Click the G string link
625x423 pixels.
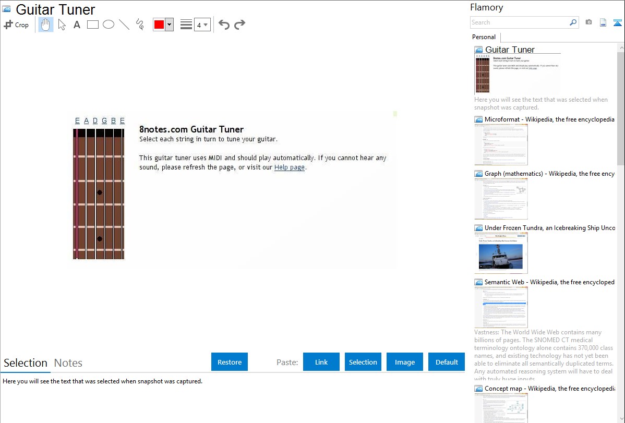click(x=104, y=121)
